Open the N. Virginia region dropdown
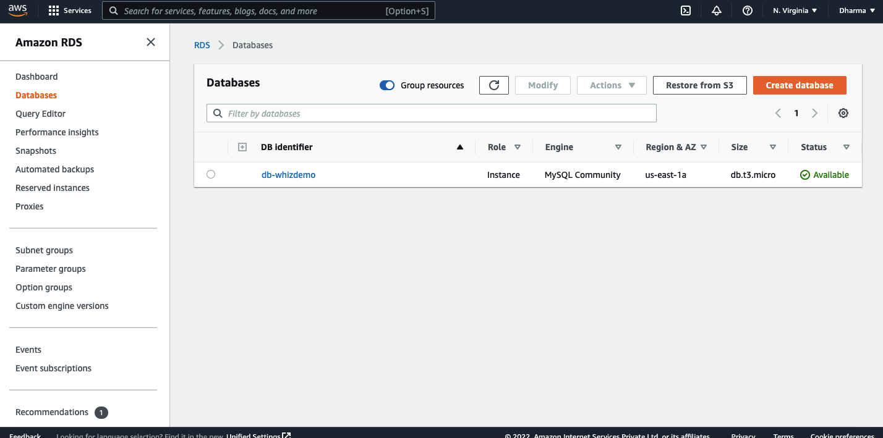Screen dimensions: 883x438 pyautogui.click(x=795, y=11)
